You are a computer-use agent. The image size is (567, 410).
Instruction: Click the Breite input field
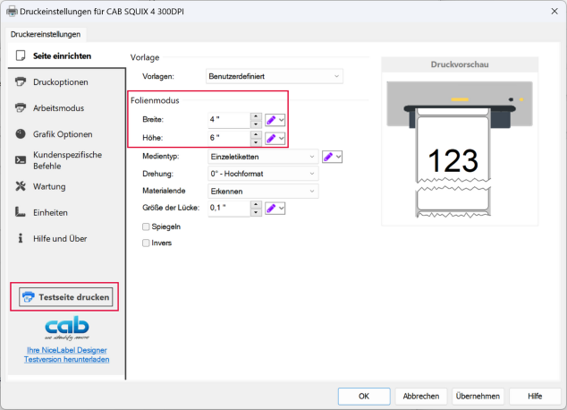(x=229, y=120)
